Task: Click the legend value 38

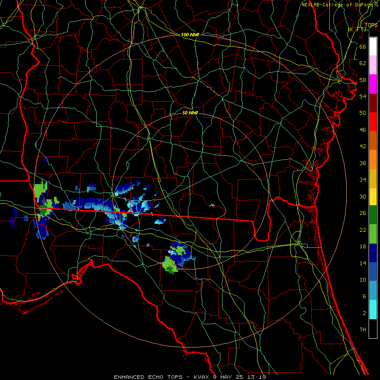Action: click(x=363, y=163)
